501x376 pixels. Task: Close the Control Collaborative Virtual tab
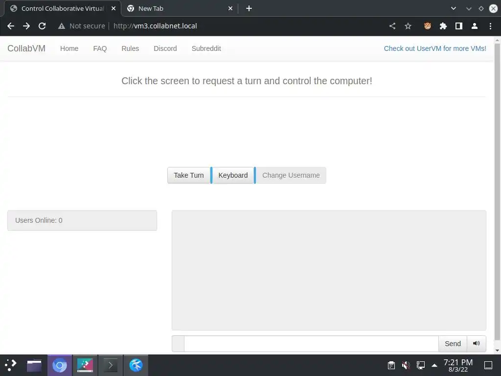coord(114,9)
